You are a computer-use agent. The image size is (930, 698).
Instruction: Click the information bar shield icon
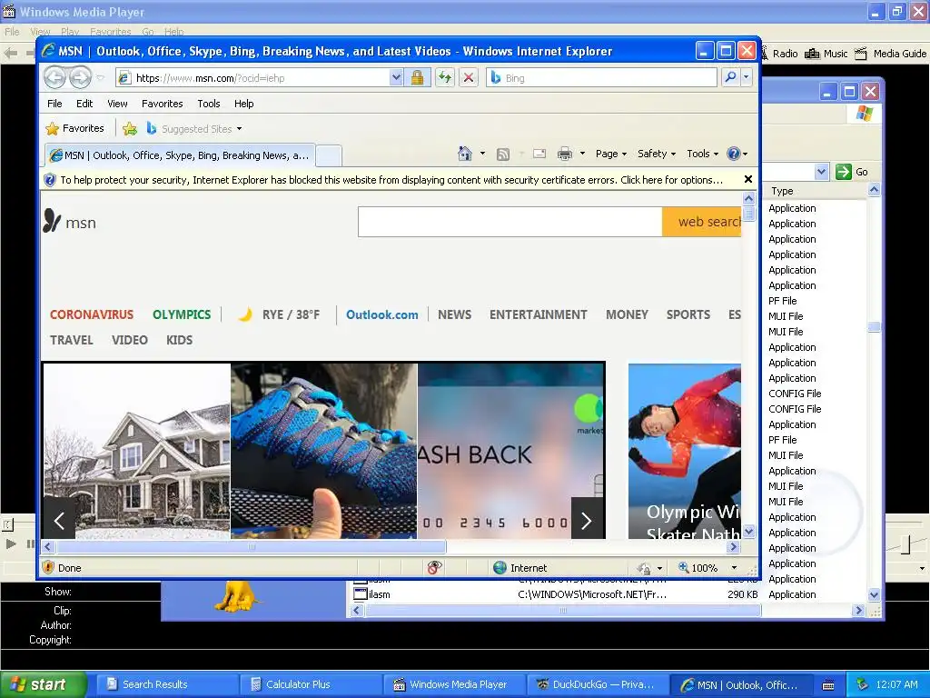50,179
